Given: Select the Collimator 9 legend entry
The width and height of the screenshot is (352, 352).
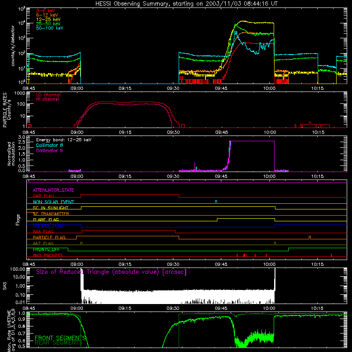Looking at the screenshot, I should 49,150.
